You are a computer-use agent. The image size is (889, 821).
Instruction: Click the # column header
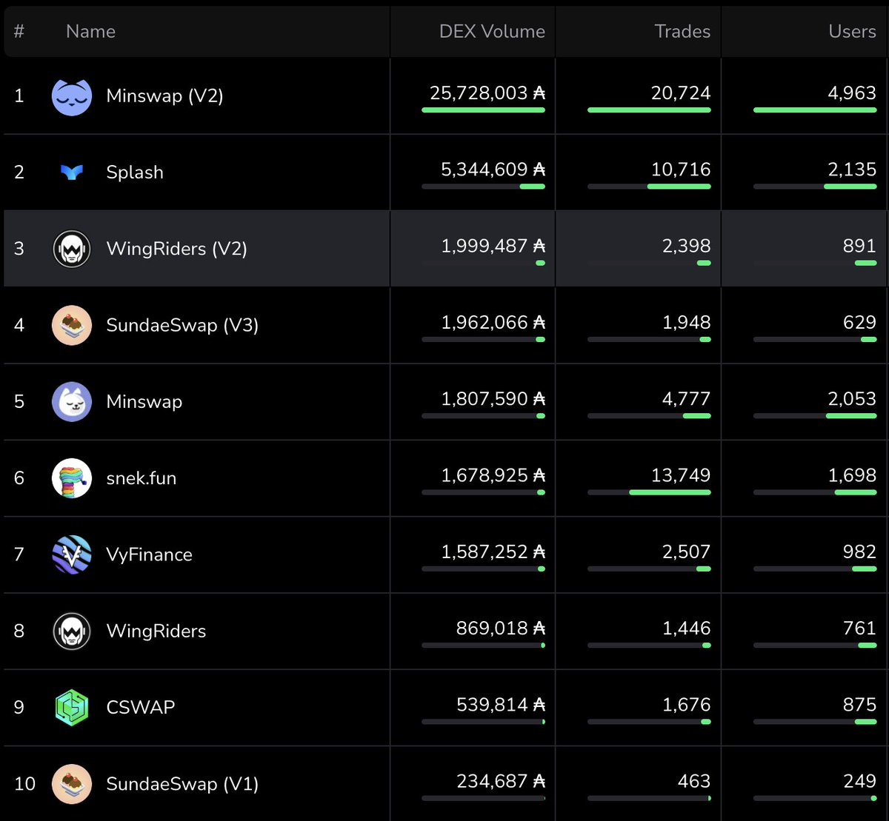tap(19, 31)
